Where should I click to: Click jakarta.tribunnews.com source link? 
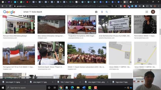[107, 38]
